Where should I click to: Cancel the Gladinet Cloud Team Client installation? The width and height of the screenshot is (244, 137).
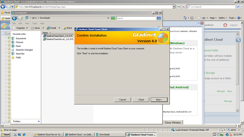[123, 100]
